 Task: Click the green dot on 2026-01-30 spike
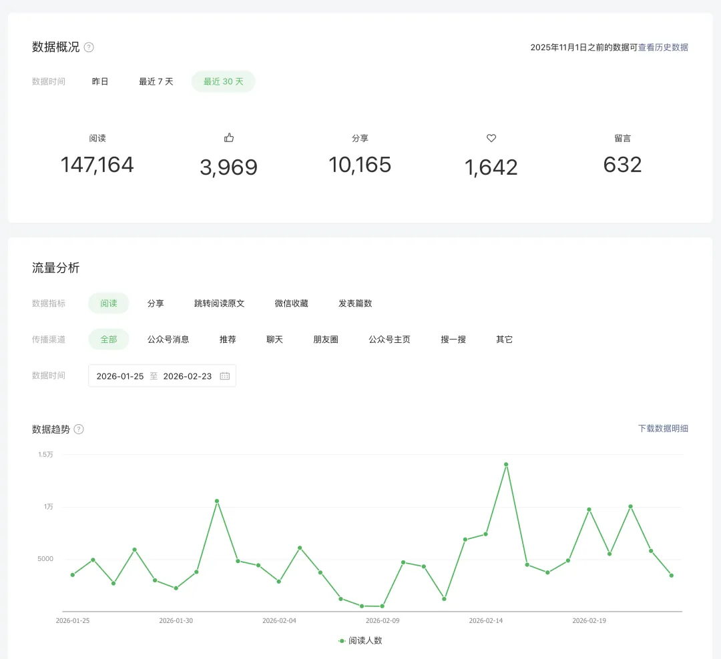(x=216, y=500)
